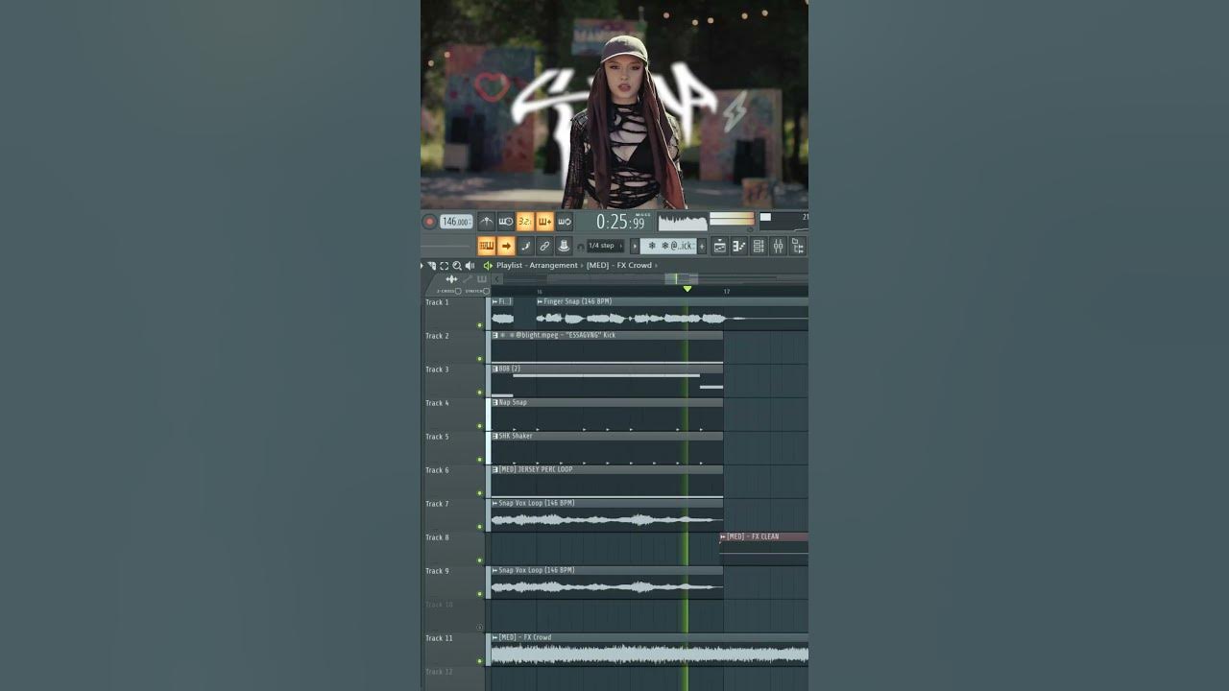The height and width of the screenshot is (691, 1229).
Task: Open the Channel rack view icon
Action: [x=759, y=247]
